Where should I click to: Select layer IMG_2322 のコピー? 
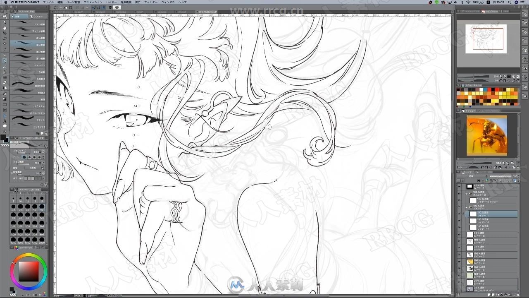click(x=492, y=289)
